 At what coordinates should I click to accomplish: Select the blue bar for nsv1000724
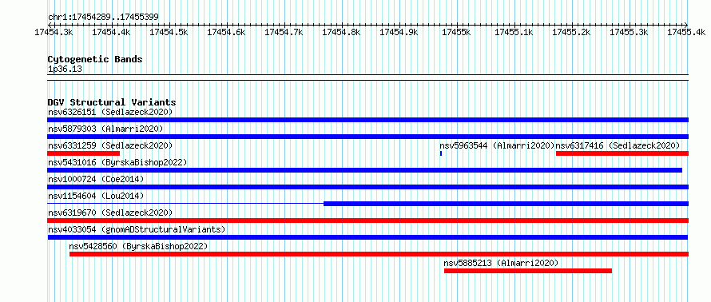click(367, 187)
